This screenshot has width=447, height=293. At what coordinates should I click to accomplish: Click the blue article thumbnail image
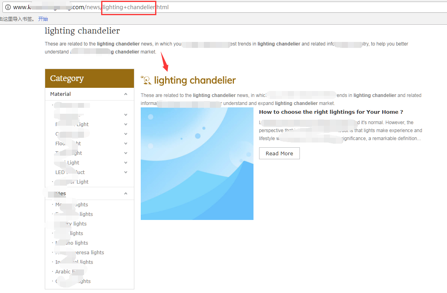(197, 164)
